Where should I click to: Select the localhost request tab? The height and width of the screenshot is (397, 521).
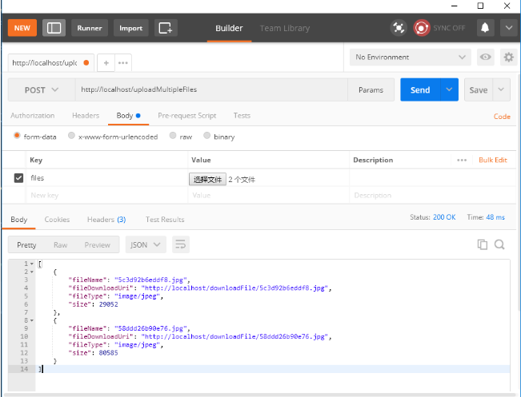pyautogui.click(x=51, y=62)
